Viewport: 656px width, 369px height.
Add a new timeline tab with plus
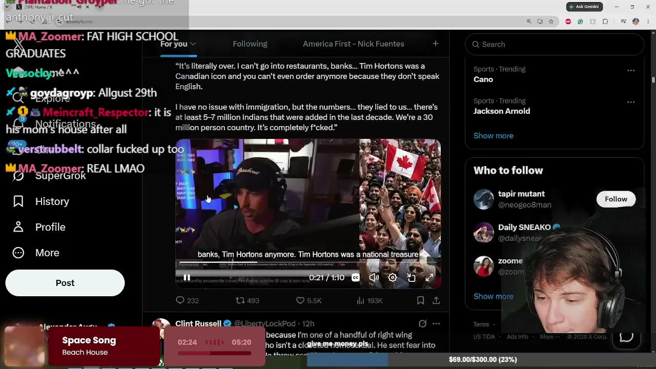click(435, 44)
